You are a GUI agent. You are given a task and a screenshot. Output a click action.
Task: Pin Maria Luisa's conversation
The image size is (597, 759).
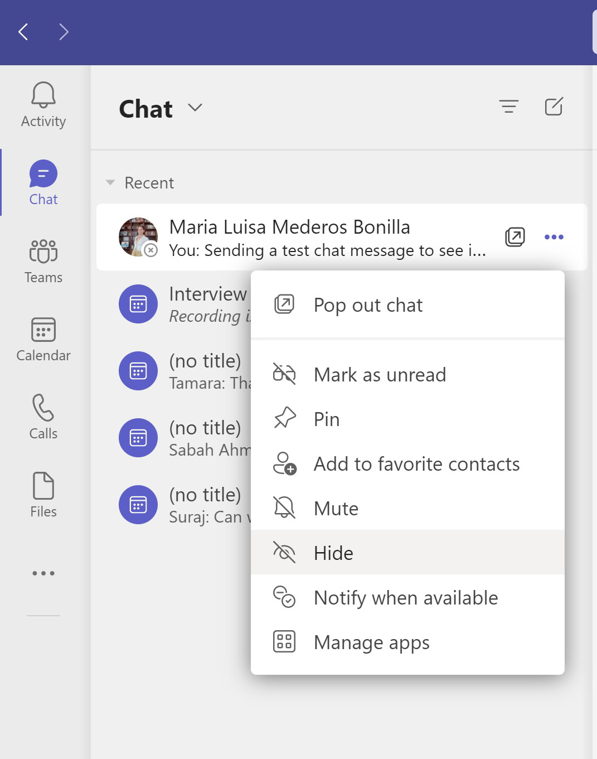327,419
